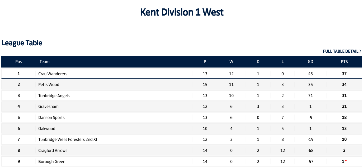The image size is (364, 168).
Task: Open Tunbridge Wells Foresters 2nd XI
Action: tap(68, 140)
